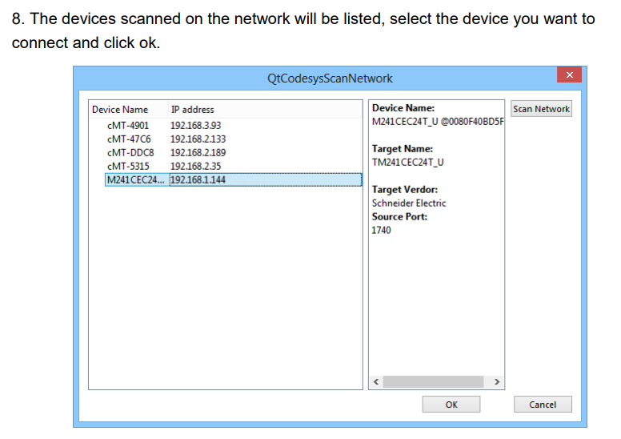Click right arrow of details scrollbar
621x439 pixels.
click(497, 381)
